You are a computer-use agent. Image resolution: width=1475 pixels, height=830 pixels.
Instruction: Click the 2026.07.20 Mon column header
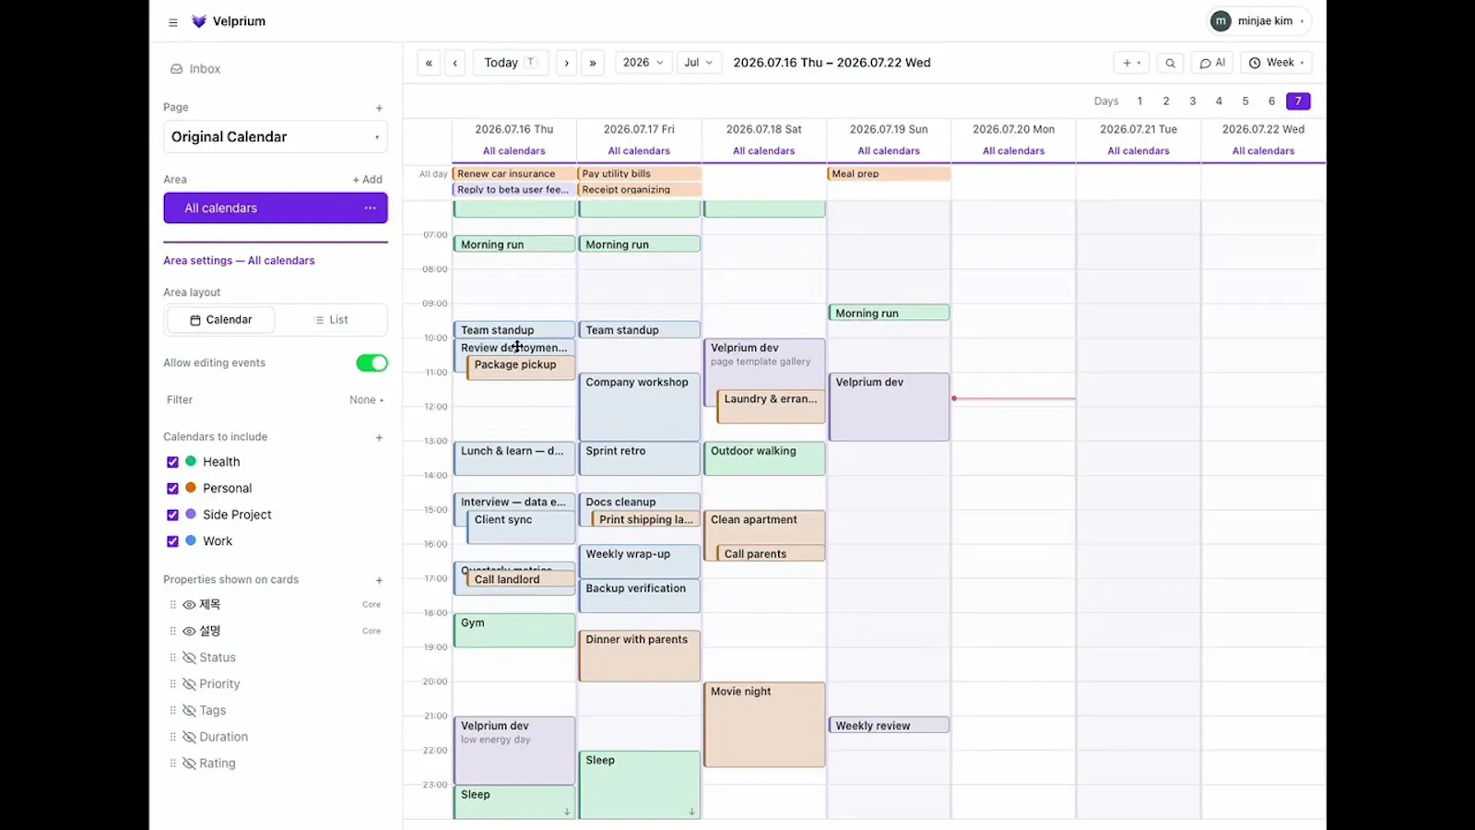click(x=1013, y=129)
